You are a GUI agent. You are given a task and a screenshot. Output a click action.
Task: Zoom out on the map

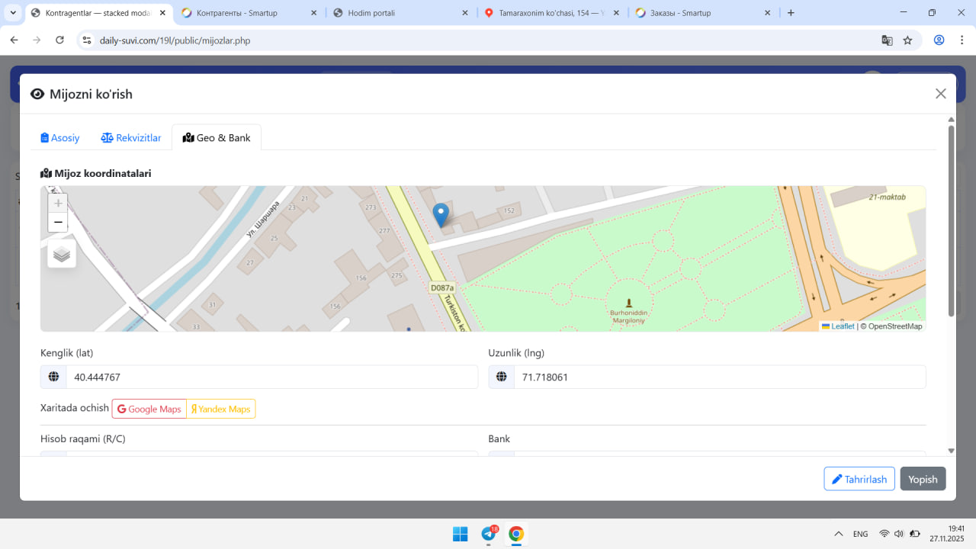tap(58, 223)
